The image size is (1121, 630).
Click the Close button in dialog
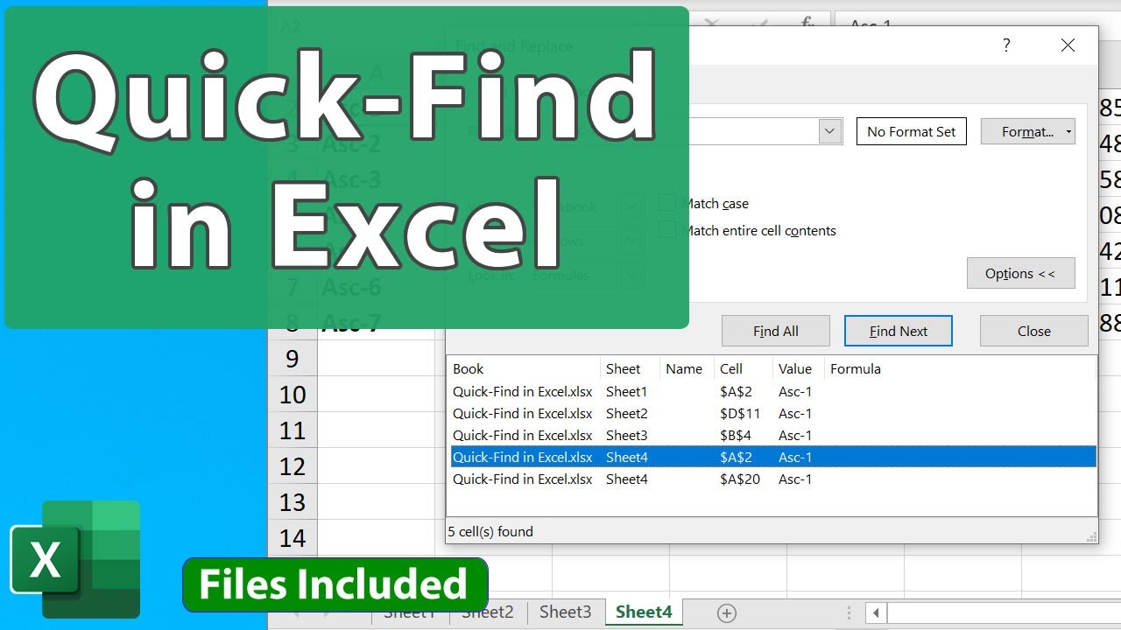coord(1034,331)
